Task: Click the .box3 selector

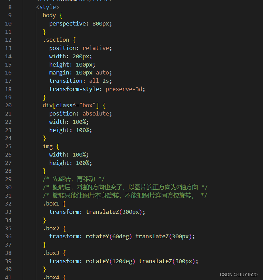Action: 51,253
